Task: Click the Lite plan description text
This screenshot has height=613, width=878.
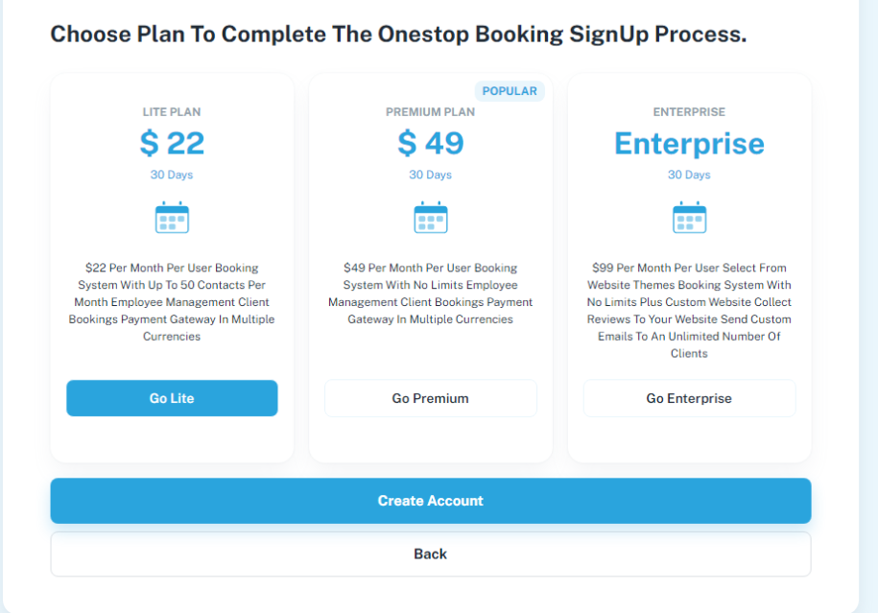Action: click(172, 301)
